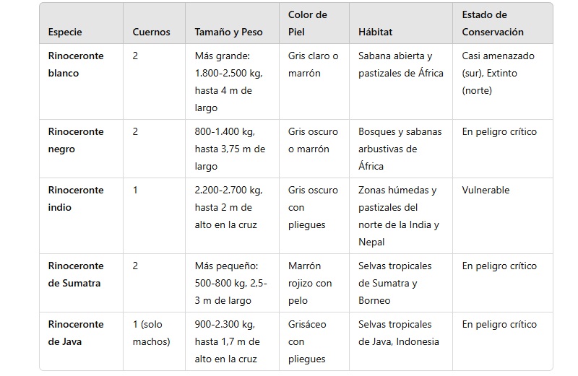The image size is (578, 376).
Task: Select the Rinoceronte negro cell
Action: point(76,140)
